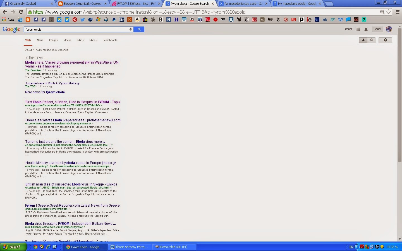This screenshot has width=402, height=251.
Task: Expand arrow beside thetoc.gr result URL
Action: (x=111, y=166)
